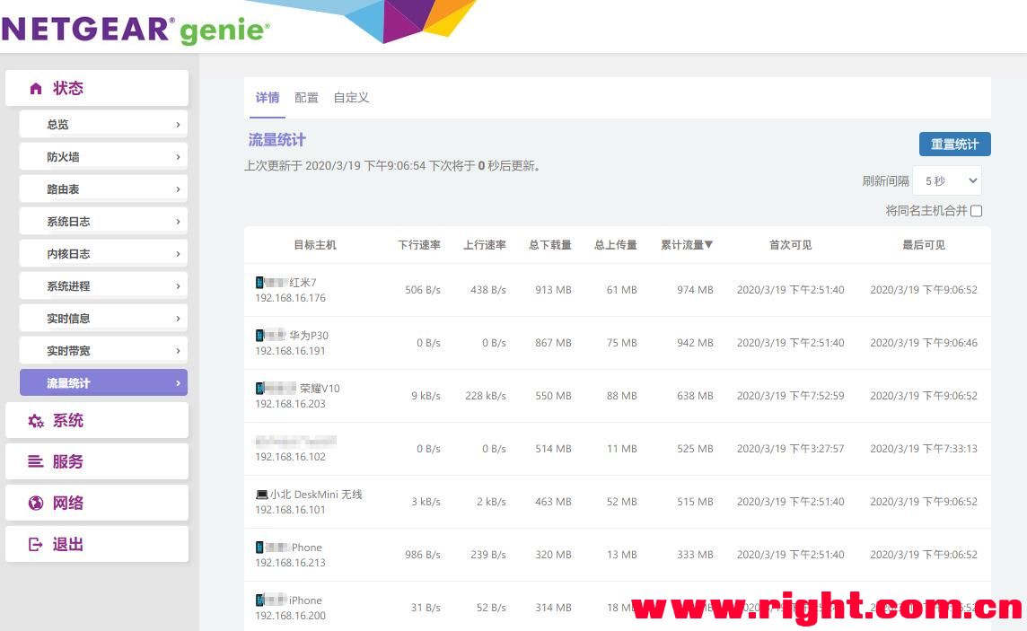This screenshot has height=631, width=1027.
Task: Expand the 总览 menu chevron
Action: tap(178, 125)
